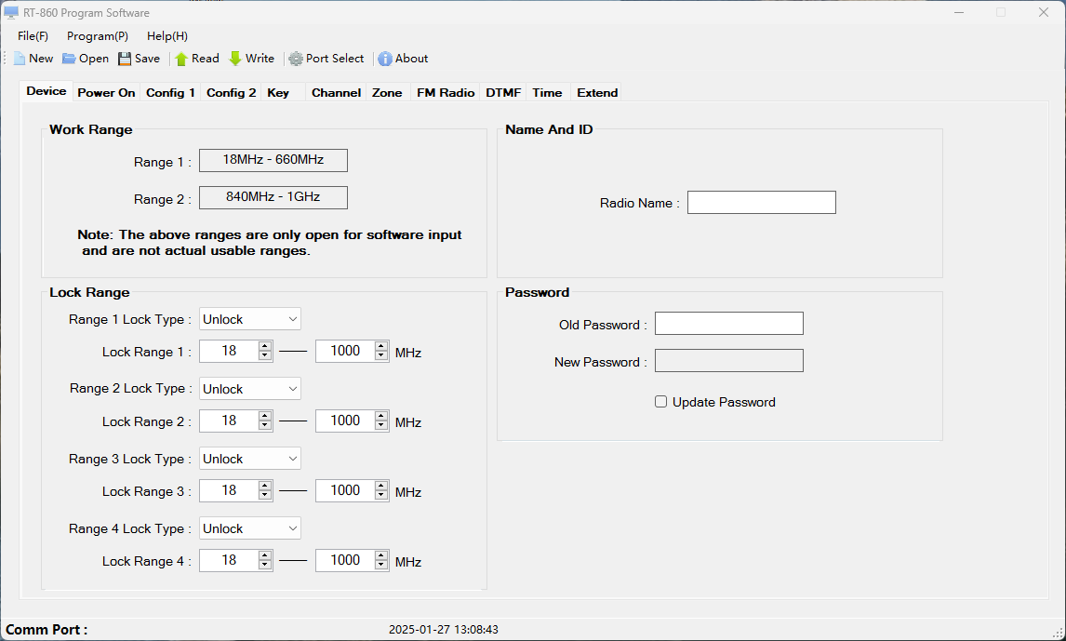Click the Lock Range 4 lower value field

coord(229,560)
